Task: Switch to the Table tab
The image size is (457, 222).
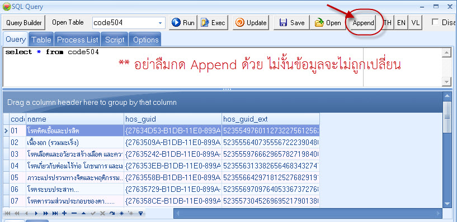Action: [41, 40]
